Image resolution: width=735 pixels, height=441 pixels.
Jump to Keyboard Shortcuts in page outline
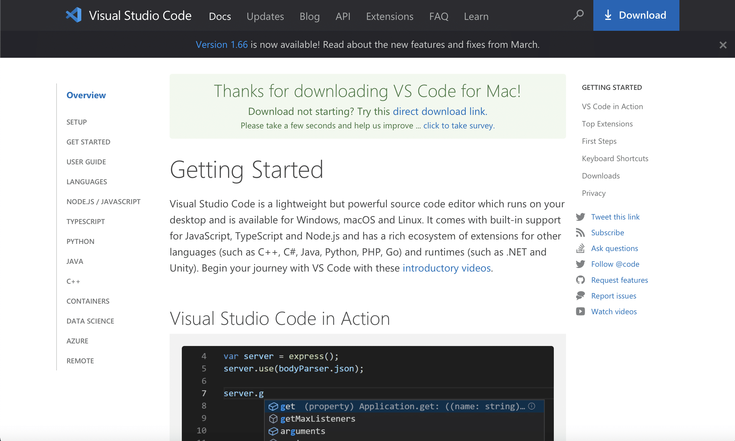615,159
